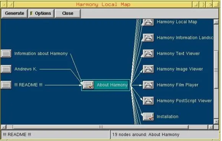Click the vertical scrollbar down arrow
This screenshot has height=141, width=222.
216,122
